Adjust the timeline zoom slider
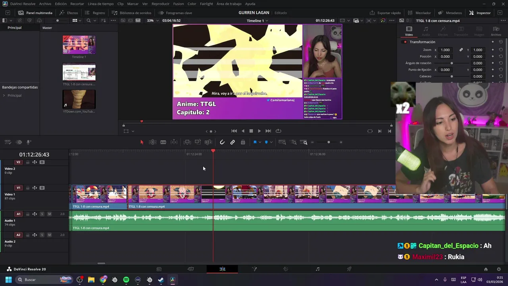The image size is (508, 286). (x=329, y=142)
